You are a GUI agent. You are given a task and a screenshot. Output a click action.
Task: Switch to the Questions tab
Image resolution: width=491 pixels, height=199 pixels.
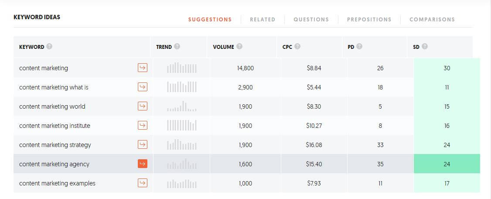(311, 20)
